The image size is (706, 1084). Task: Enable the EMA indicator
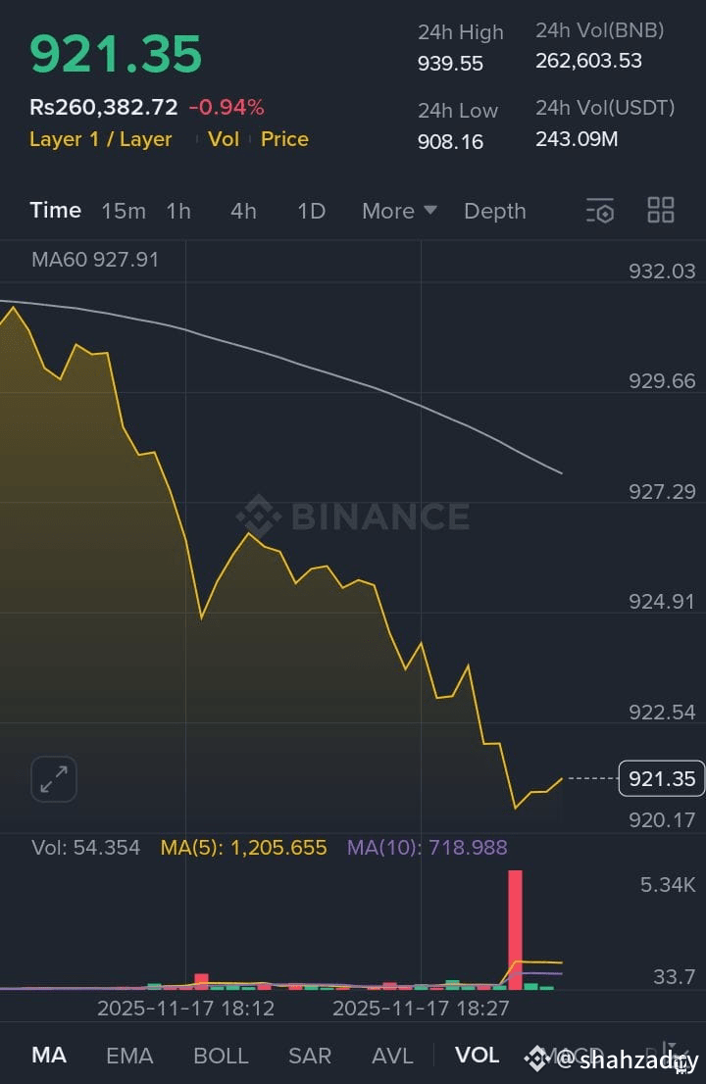coord(129,1056)
